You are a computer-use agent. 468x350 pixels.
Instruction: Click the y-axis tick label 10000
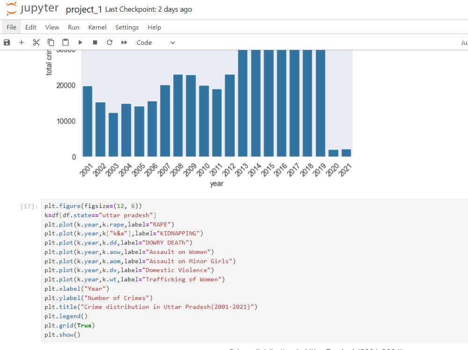(x=66, y=121)
